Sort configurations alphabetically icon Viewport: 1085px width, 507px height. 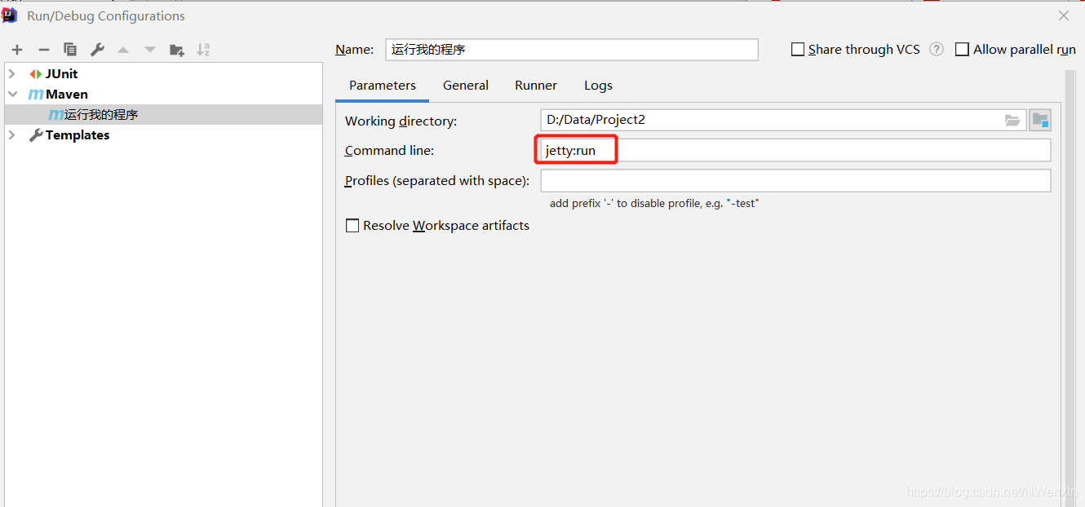point(203,50)
